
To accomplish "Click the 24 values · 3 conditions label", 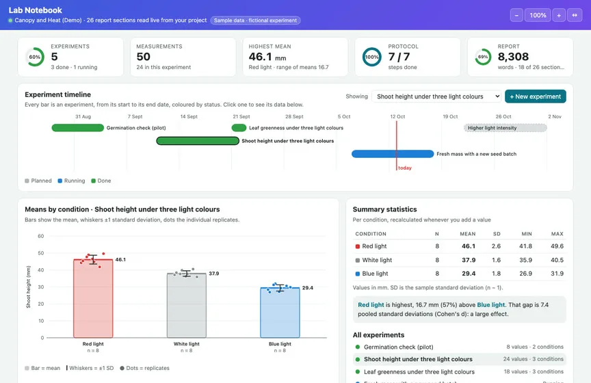I will point(534,359).
